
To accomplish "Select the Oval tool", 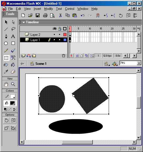I will coord(6,43).
